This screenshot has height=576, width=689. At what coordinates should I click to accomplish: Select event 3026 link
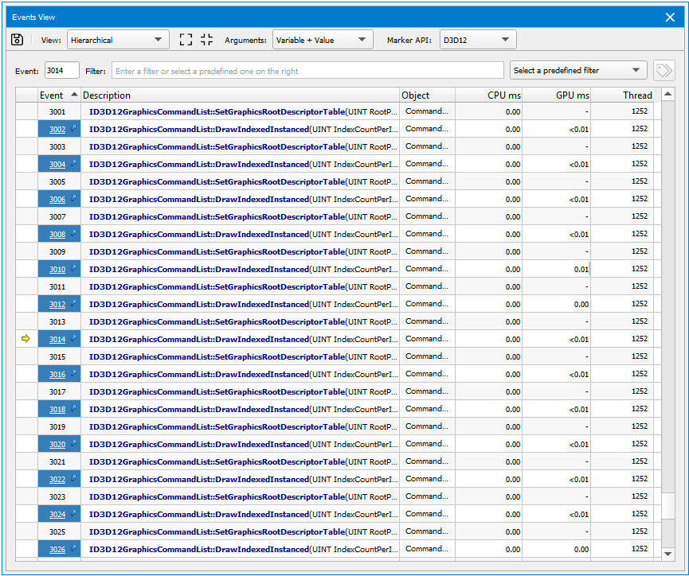point(57,550)
